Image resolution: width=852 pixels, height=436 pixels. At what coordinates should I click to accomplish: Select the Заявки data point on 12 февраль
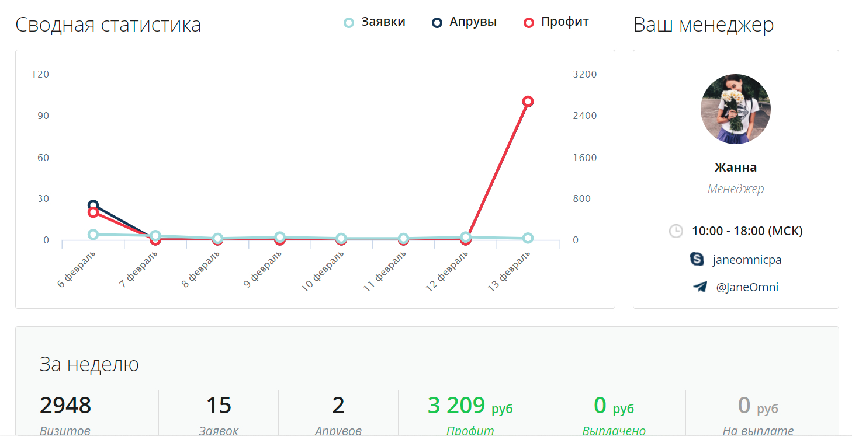(x=466, y=237)
